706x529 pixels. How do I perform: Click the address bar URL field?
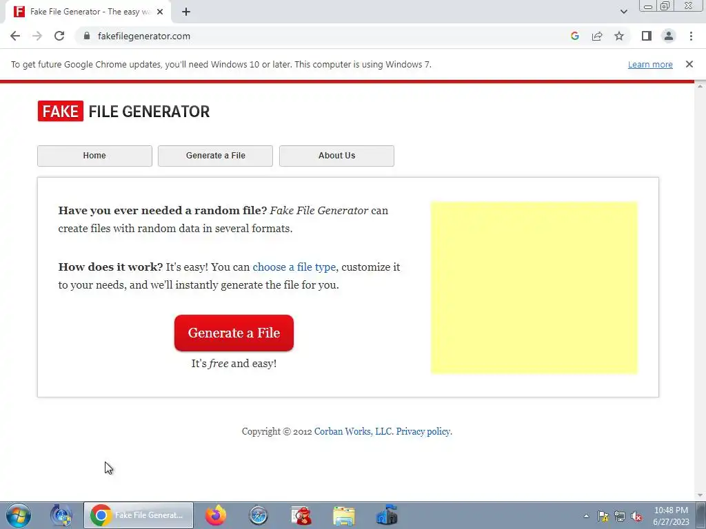coord(324,36)
